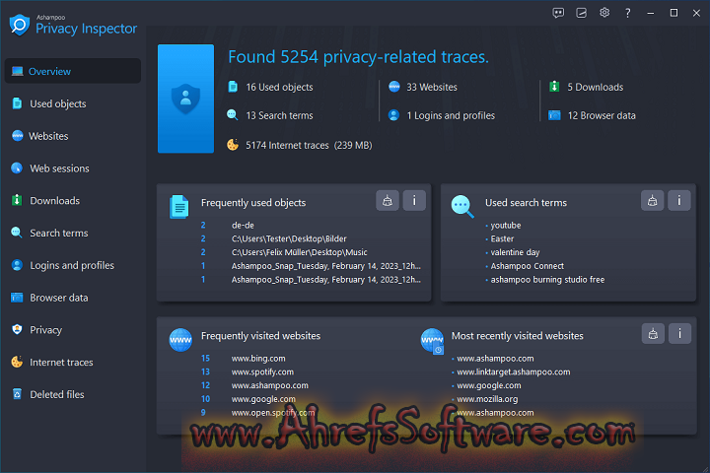710x473 pixels.
Task: Open Logins and profiles in sidebar
Action: pyautogui.click(x=71, y=265)
